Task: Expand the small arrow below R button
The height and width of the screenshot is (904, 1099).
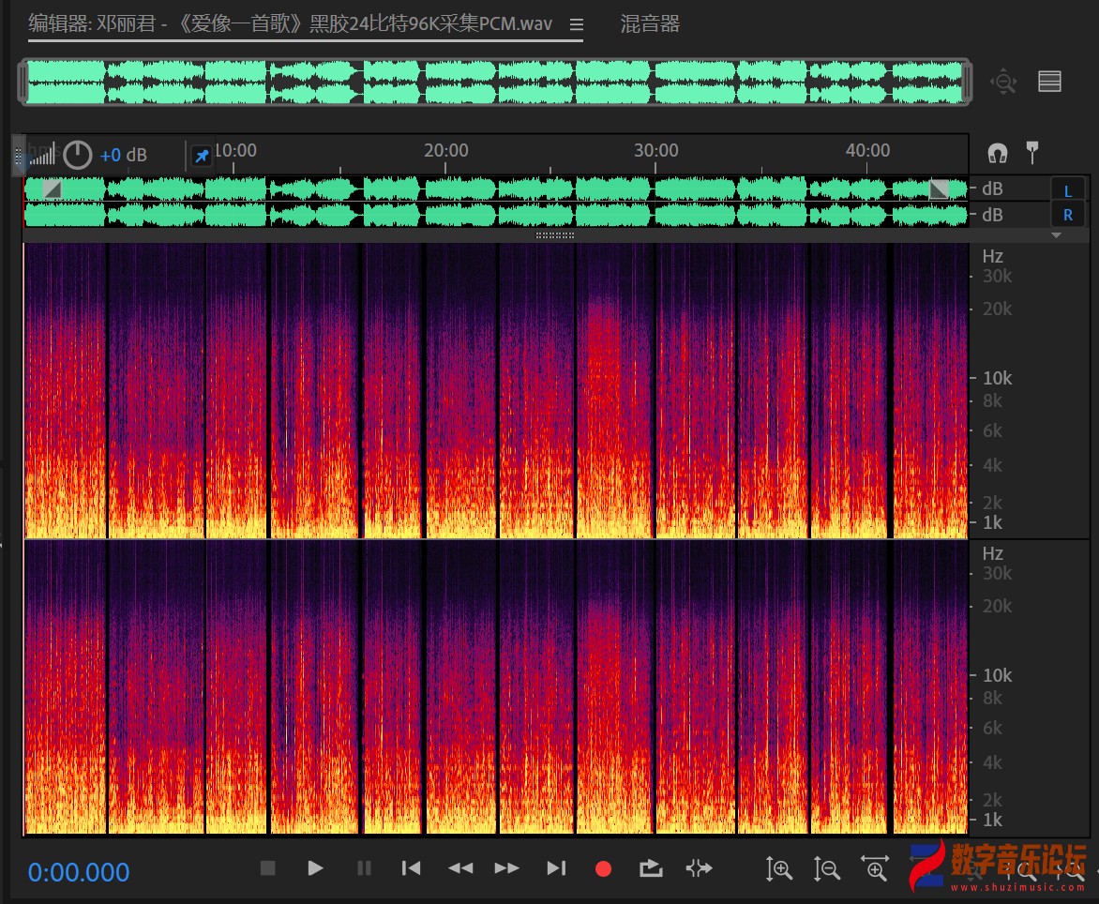Action: [1057, 235]
